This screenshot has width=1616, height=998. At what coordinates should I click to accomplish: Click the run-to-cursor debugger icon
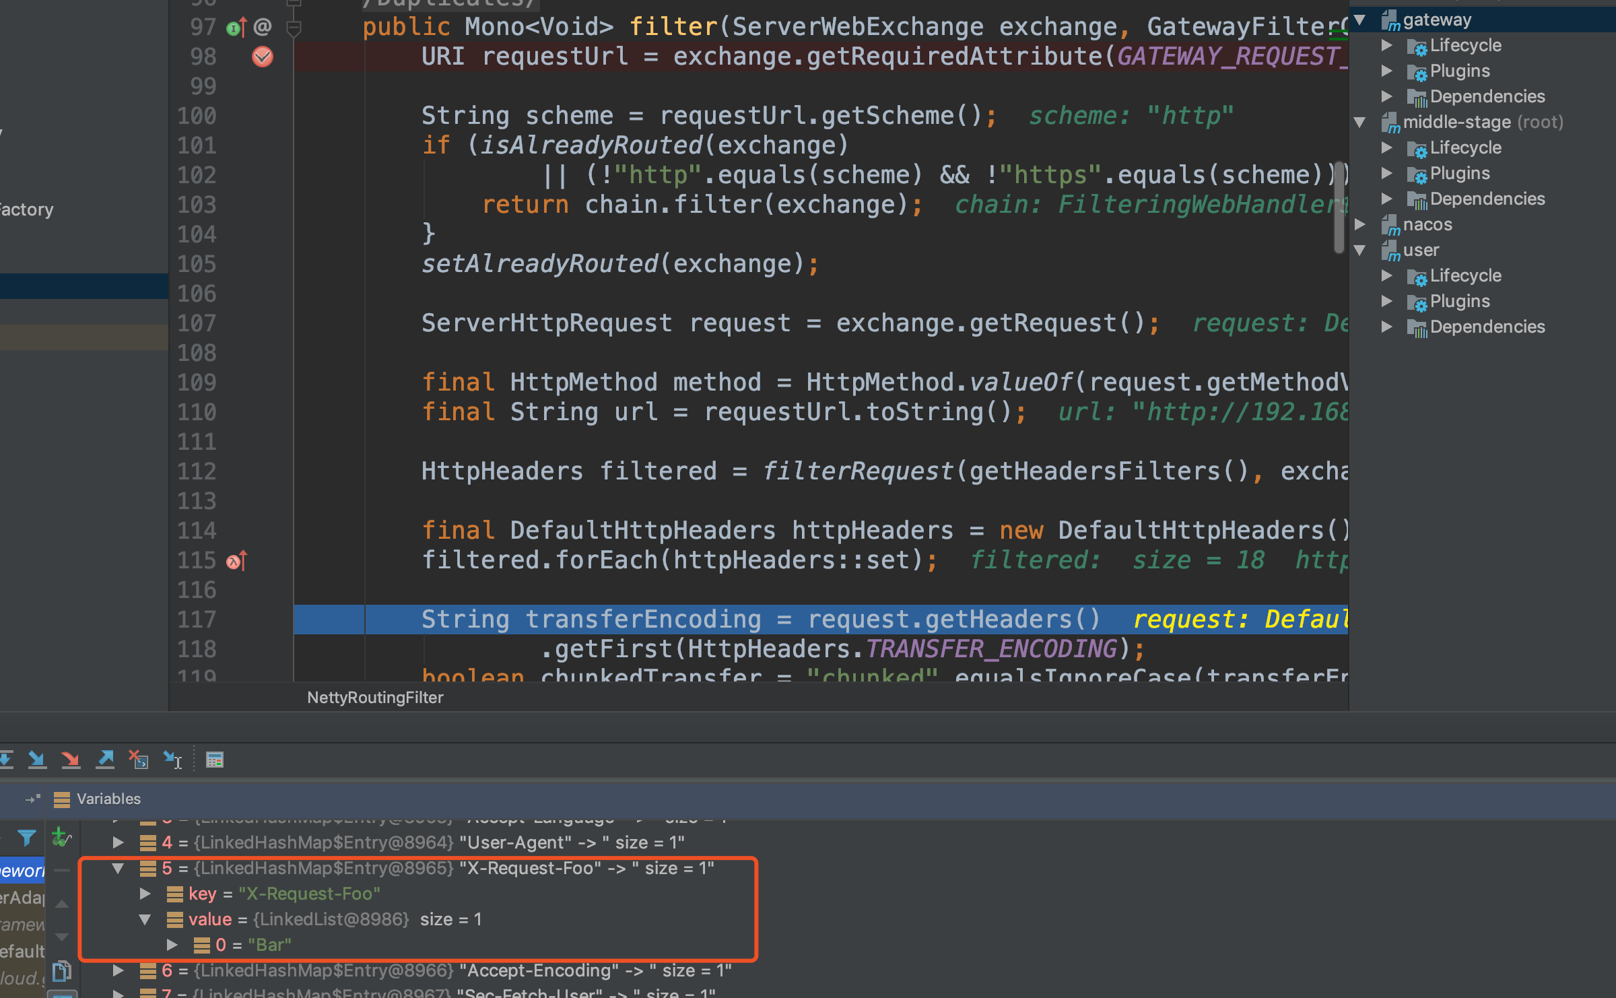(173, 759)
